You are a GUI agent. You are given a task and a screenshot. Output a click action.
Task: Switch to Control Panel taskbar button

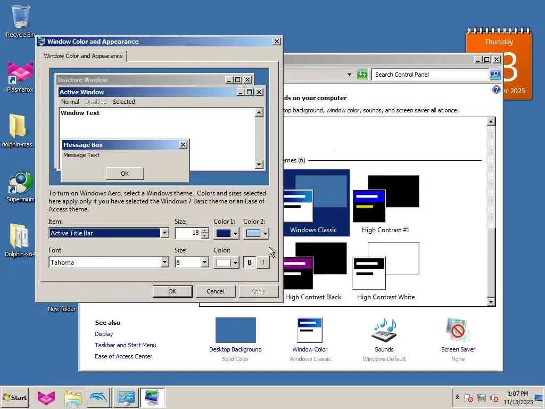point(126,397)
